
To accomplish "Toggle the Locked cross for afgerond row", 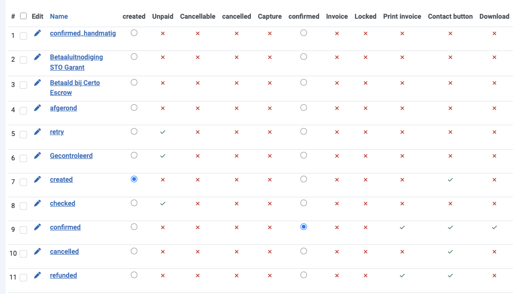I will (365, 108).
